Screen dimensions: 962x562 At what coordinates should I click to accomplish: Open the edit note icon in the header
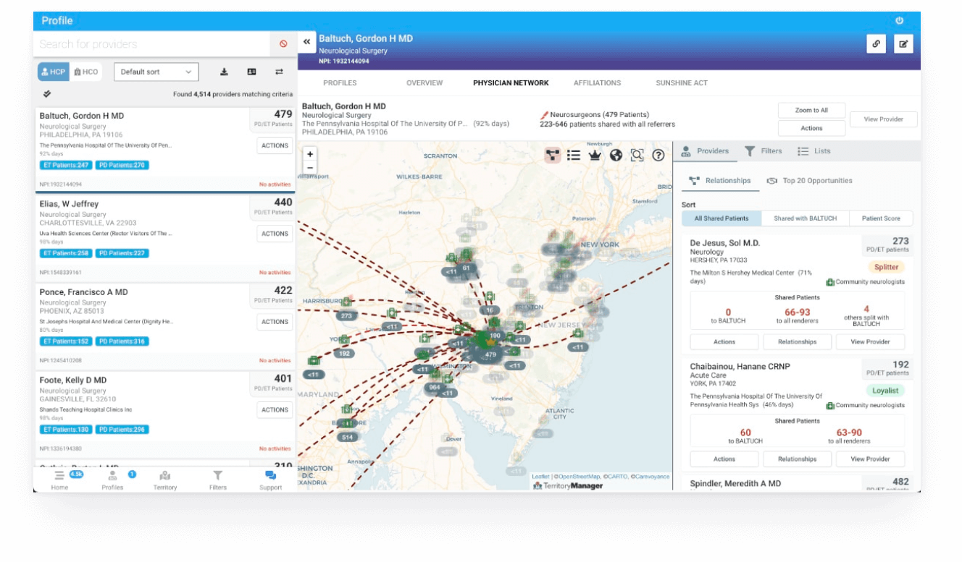point(903,43)
